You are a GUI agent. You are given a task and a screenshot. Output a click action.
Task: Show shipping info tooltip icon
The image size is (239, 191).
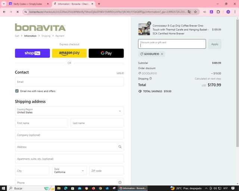point(150,79)
